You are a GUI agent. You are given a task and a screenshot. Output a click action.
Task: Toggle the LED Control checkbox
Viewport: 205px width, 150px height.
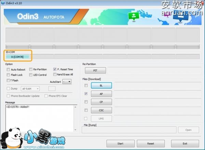point(31,75)
